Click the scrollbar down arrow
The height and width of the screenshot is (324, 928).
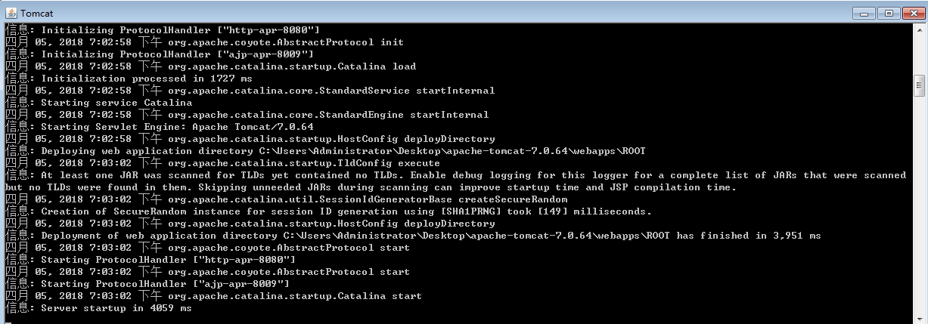coord(919,317)
